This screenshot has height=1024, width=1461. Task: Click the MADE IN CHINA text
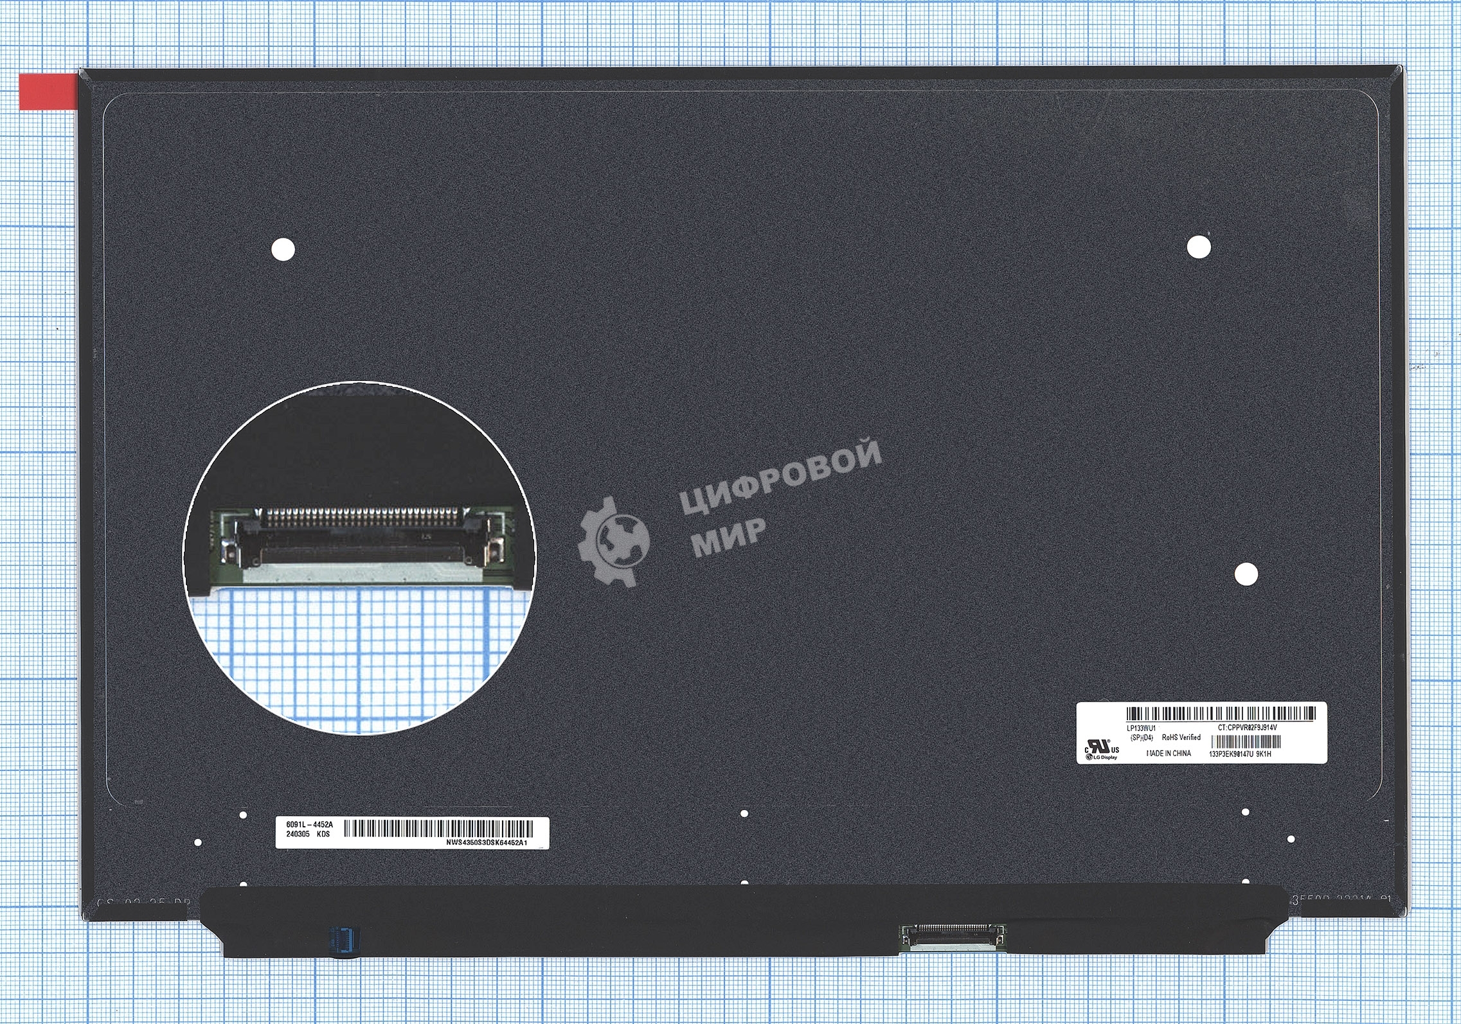pos(1169,754)
